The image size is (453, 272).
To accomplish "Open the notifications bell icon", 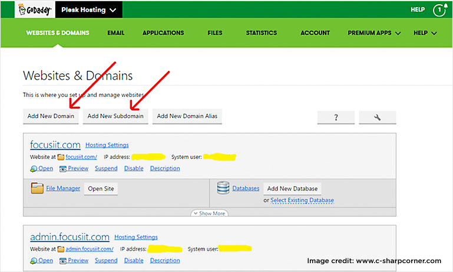I will [439, 10].
